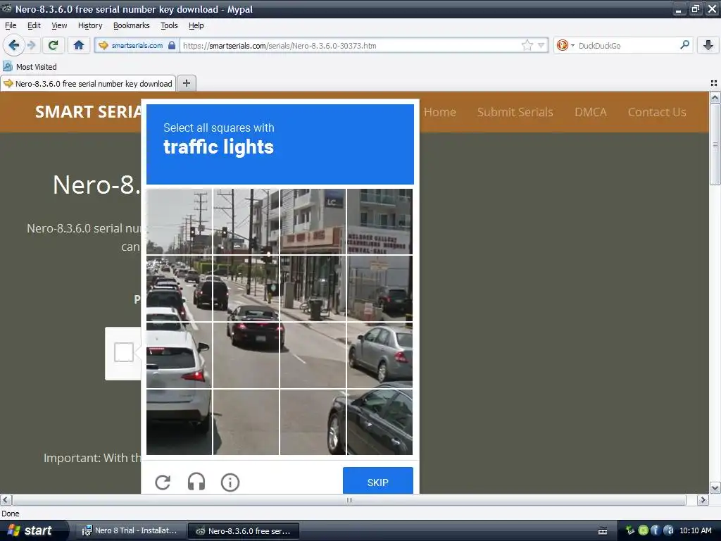Show captcha help with the info icon
721x541 pixels.
230,482
